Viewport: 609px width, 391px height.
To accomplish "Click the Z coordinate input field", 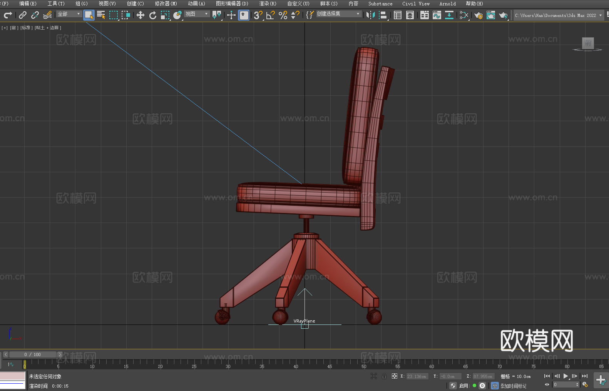I will click(x=483, y=376).
